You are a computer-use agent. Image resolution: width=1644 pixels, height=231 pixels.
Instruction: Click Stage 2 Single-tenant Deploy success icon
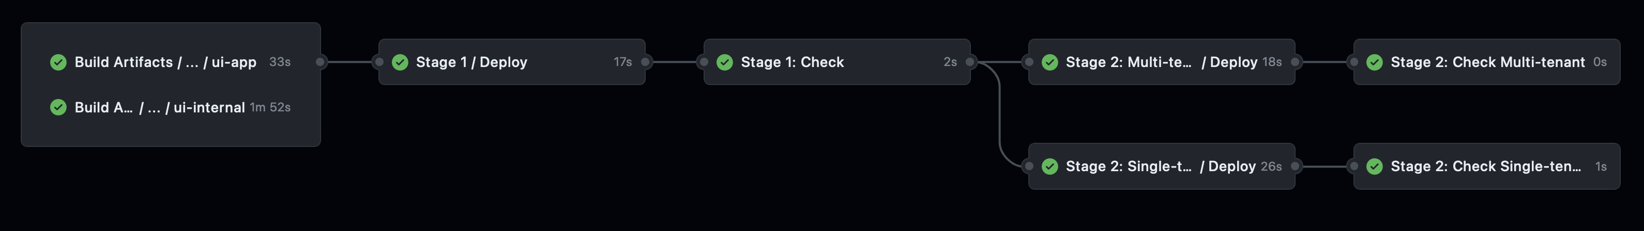coord(1050,167)
